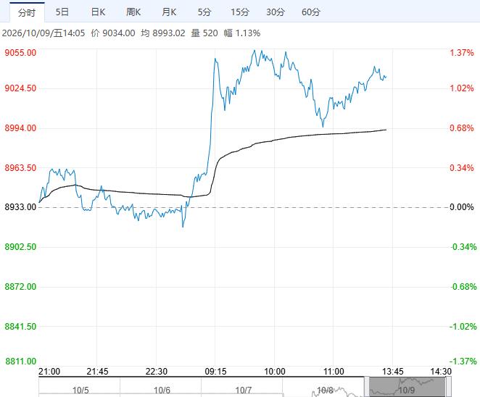
Task: Click the top 1.37% percent label
Action: coord(462,53)
